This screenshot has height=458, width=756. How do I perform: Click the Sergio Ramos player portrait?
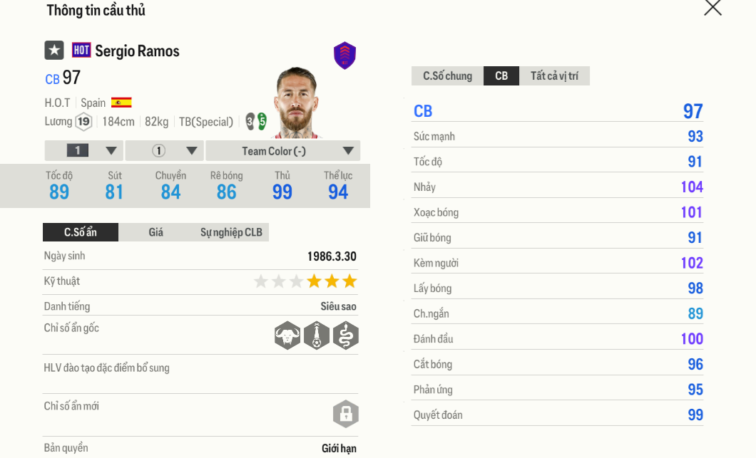pyautogui.click(x=296, y=102)
